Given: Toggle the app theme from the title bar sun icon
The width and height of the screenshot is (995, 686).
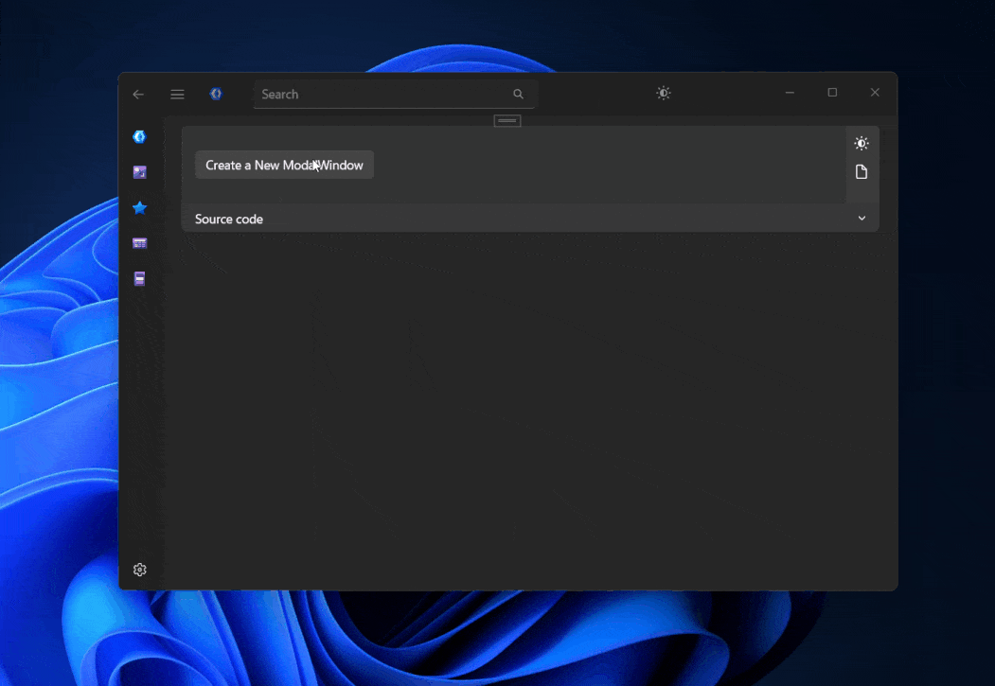Looking at the screenshot, I should pos(663,93).
